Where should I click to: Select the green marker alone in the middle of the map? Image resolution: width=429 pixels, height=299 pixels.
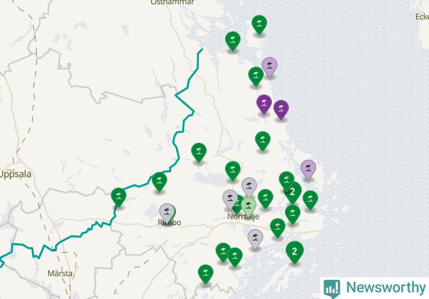199,152
